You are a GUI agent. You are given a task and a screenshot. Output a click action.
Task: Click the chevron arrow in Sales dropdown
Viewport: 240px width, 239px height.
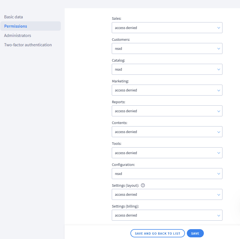pos(219,28)
